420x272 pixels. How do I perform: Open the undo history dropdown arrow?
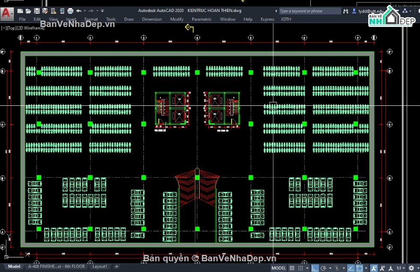point(84,11)
